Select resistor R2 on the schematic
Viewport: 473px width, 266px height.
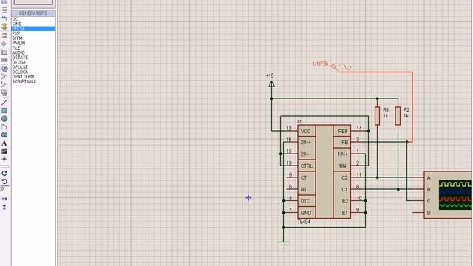point(398,116)
